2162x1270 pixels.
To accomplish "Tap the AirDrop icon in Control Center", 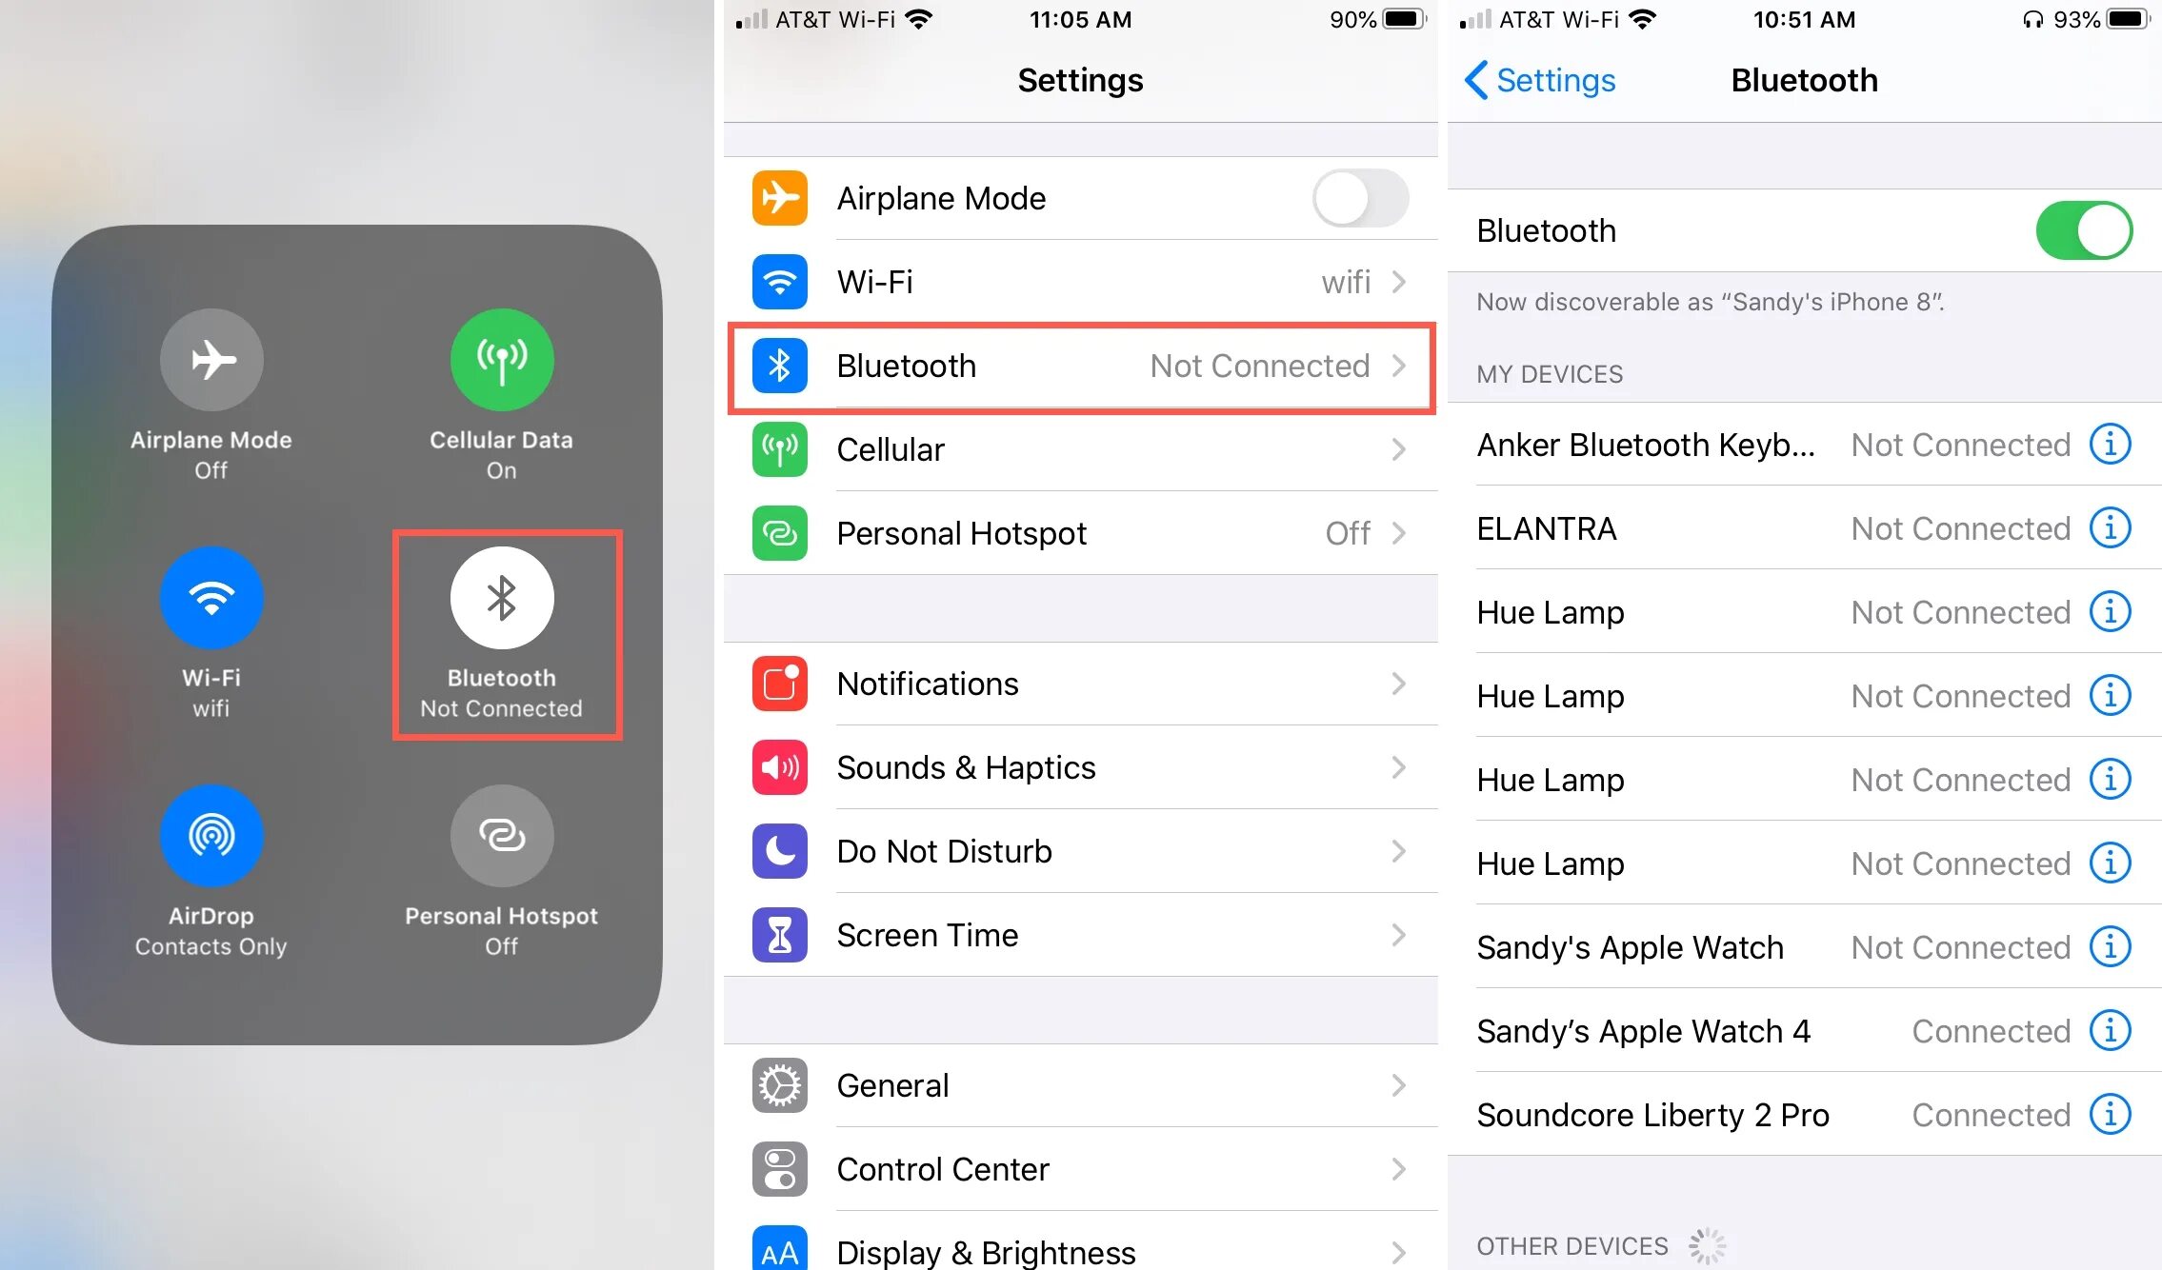I will [211, 841].
